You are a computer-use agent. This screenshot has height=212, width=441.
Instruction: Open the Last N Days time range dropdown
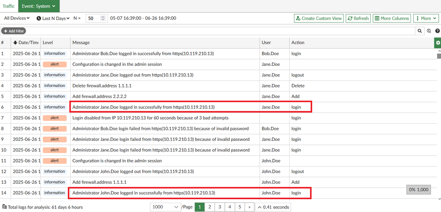click(53, 18)
